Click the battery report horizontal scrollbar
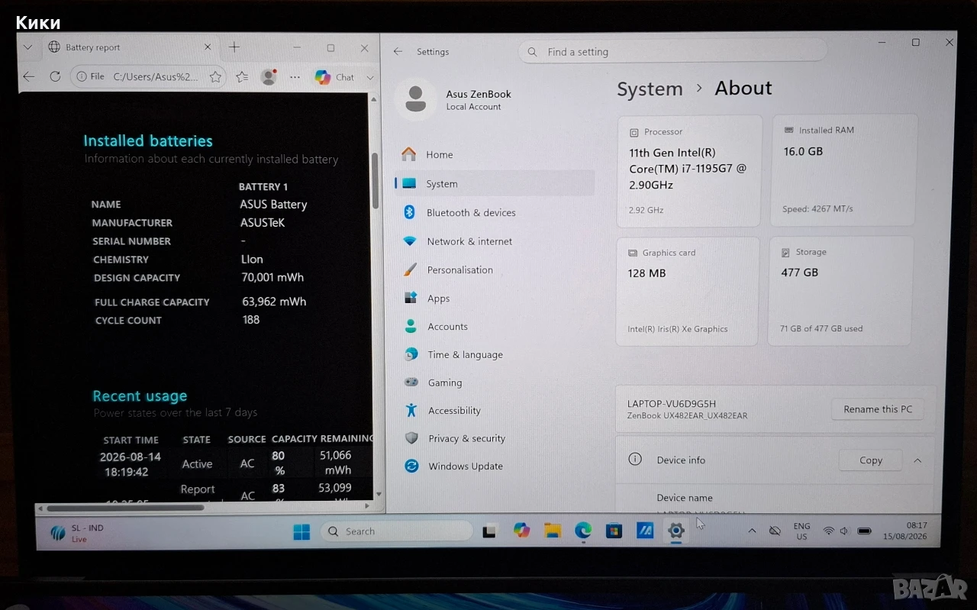Screen dimensions: 977x610 click(125, 507)
